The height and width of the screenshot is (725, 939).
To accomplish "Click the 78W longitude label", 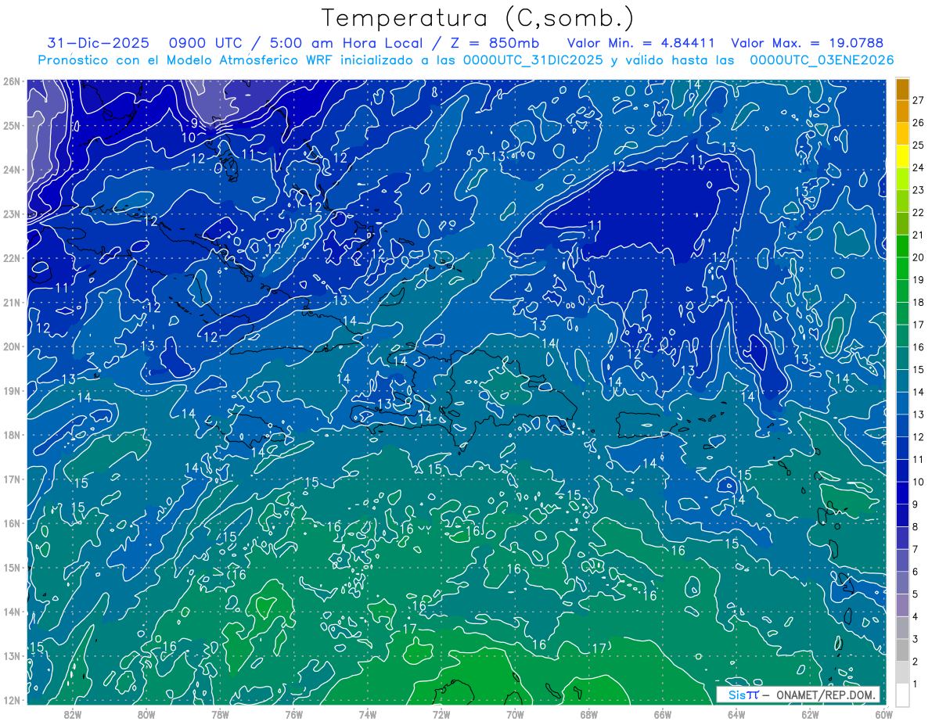I will tap(220, 714).
